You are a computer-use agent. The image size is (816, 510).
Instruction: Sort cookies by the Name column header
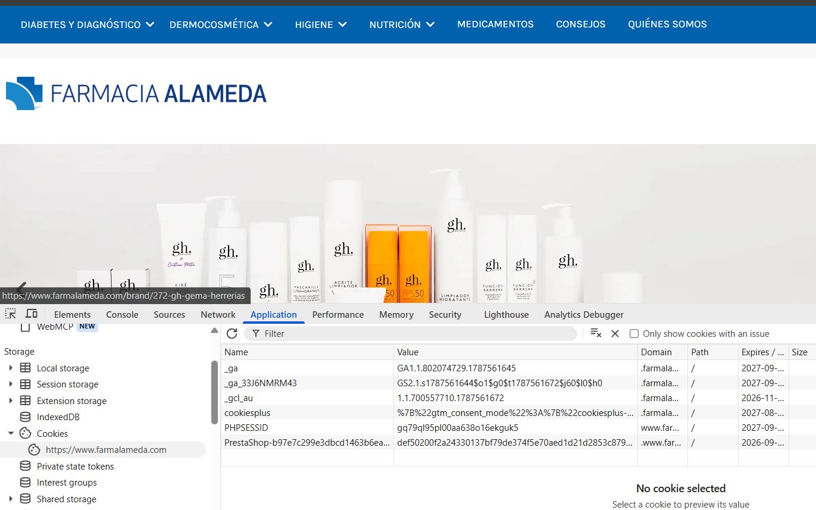[x=307, y=352]
